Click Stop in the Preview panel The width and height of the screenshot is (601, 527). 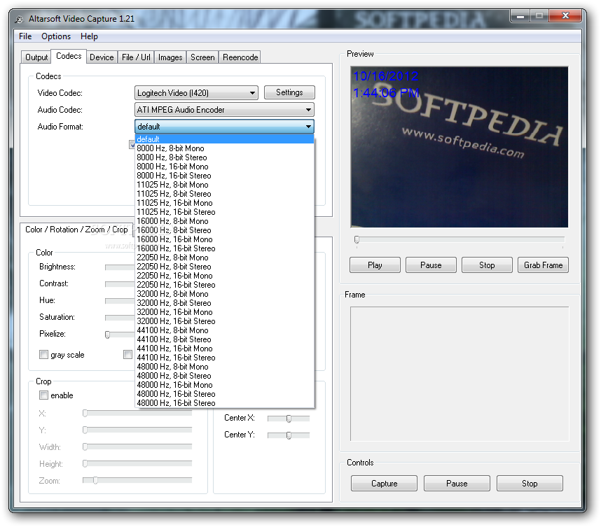(487, 265)
